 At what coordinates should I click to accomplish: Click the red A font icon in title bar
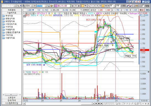pos(136,2)
